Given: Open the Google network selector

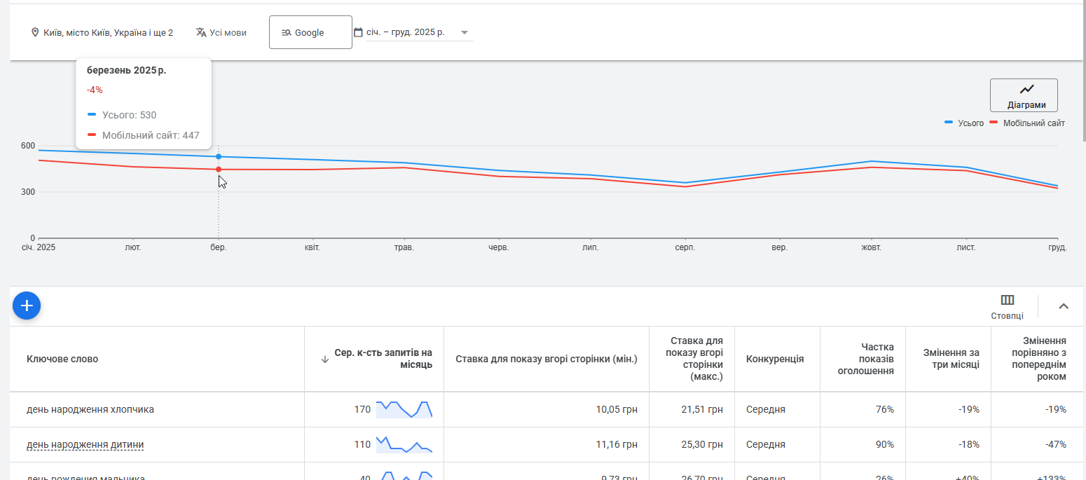Looking at the screenshot, I should [310, 32].
